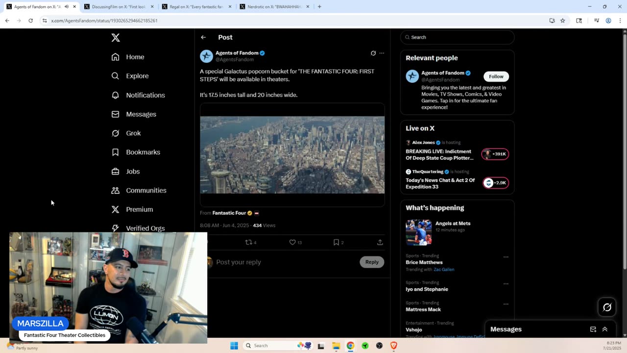The height and width of the screenshot is (353, 627).
Task: Click the Chrome icon in the taskbar
Action: (x=350, y=346)
